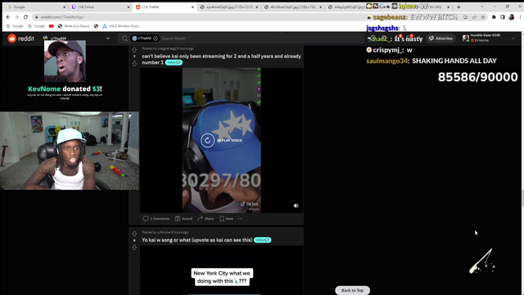Open the 'can't believe kai only been streaming' title
The width and height of the screenshot is (524, 295).
coord(221,59)
